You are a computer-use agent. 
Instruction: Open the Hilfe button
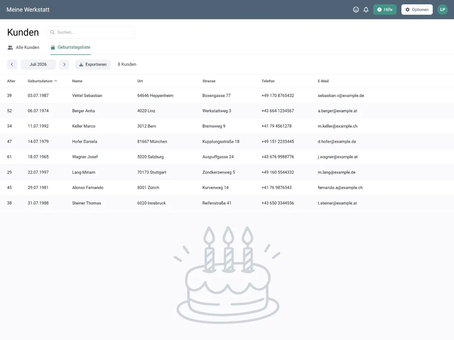(x=385, y=9)
